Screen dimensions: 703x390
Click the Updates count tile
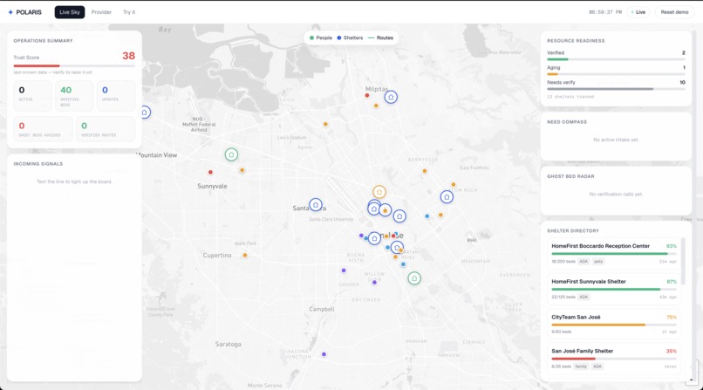tap(116, 96)
